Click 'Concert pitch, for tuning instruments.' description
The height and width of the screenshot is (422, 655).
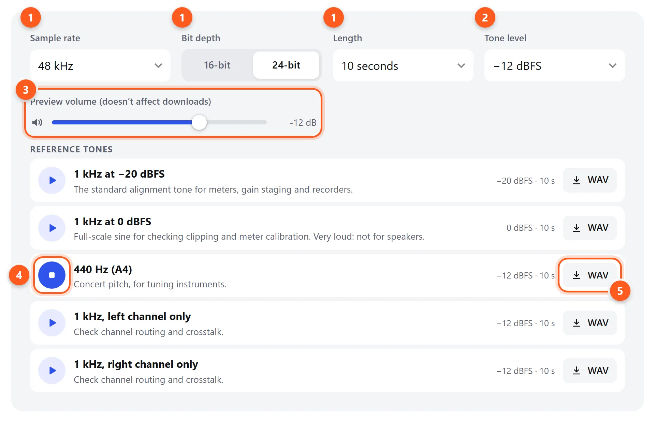point(150,284)
